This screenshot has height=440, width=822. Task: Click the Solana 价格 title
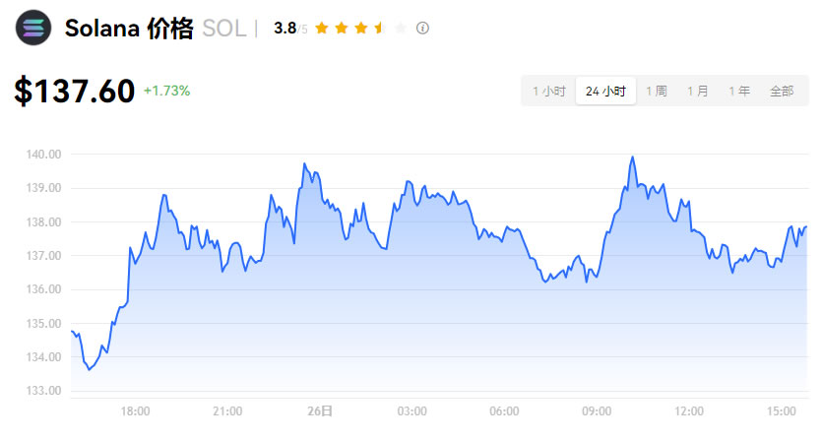coord(129,29)
